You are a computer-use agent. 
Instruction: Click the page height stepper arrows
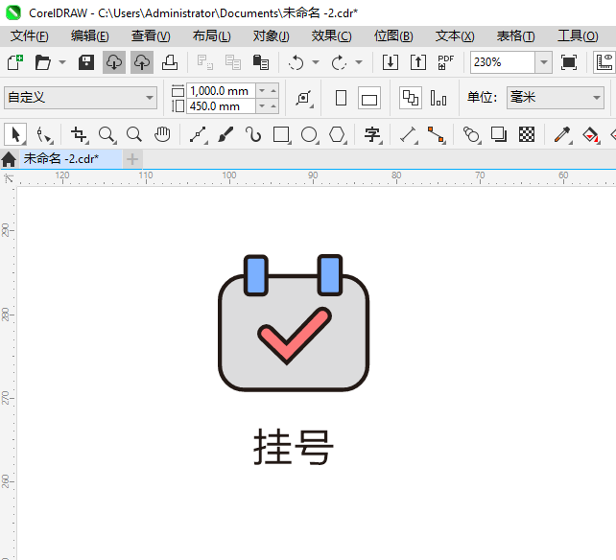tap(268, 106)
